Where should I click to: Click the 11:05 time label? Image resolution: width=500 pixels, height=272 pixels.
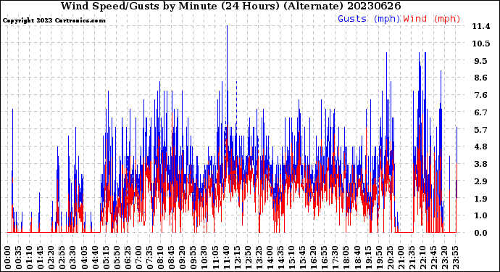click(x=214, y=257)
